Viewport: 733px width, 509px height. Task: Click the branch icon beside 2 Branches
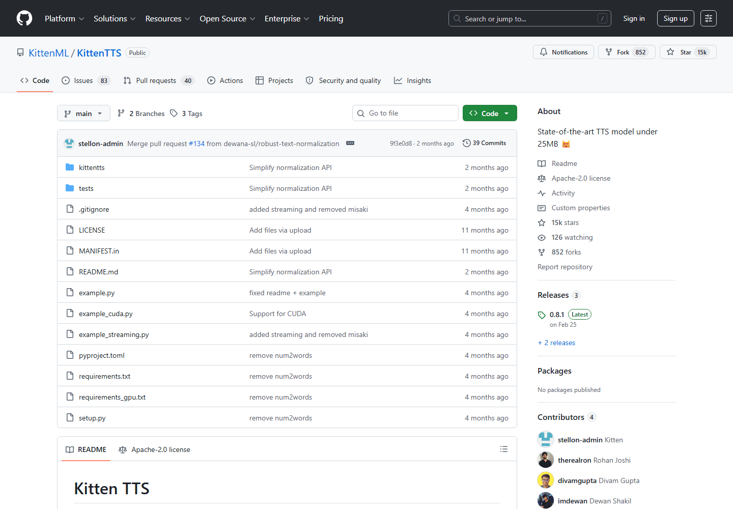(x=121, y=113)
